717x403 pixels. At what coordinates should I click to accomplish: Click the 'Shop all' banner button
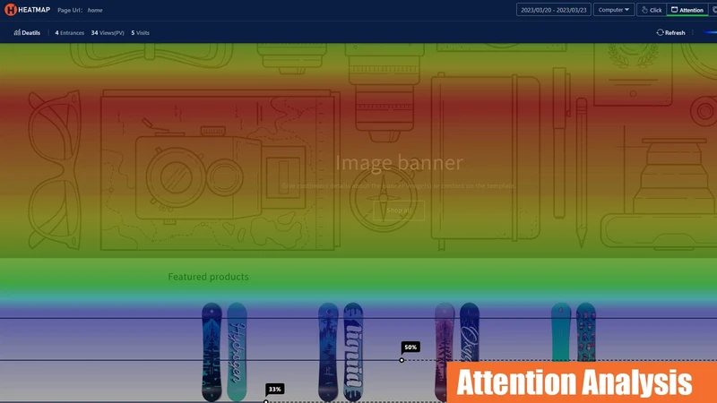pos(399,210)
